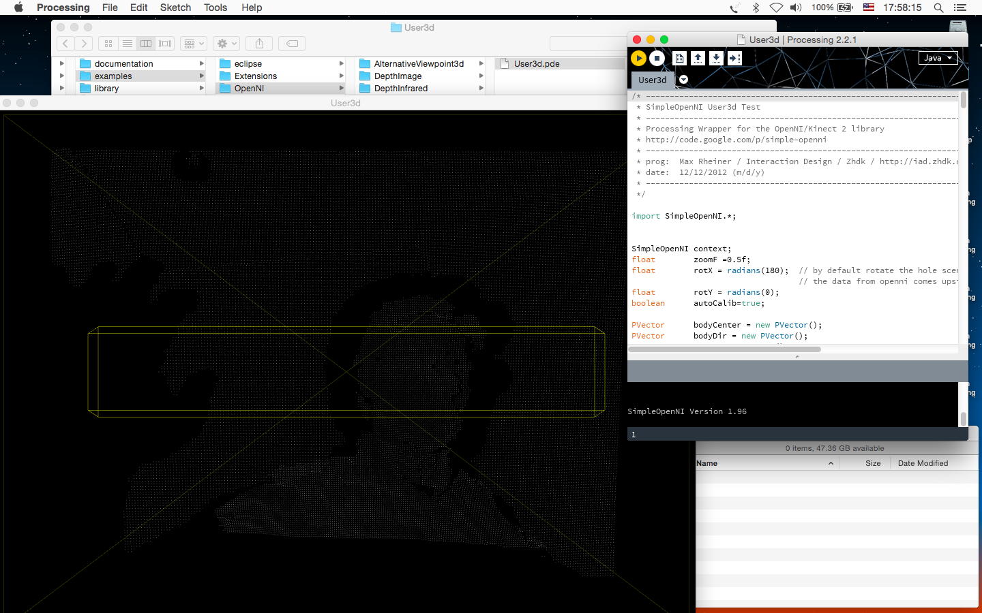982x613 pixels.
Task: Sort by the Date Modified column header
Action: [x=936, y=463]
